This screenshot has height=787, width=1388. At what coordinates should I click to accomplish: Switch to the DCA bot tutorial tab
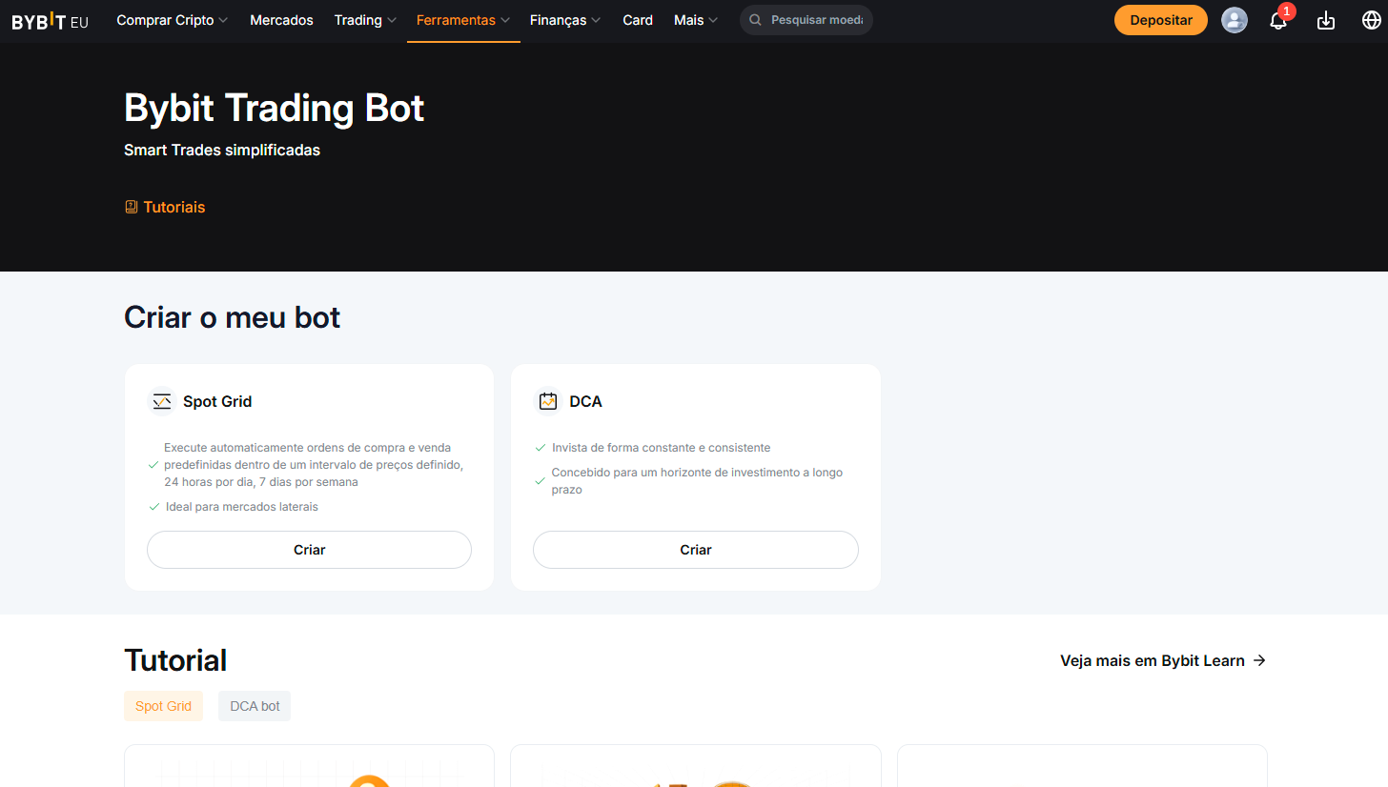point(255,706)
